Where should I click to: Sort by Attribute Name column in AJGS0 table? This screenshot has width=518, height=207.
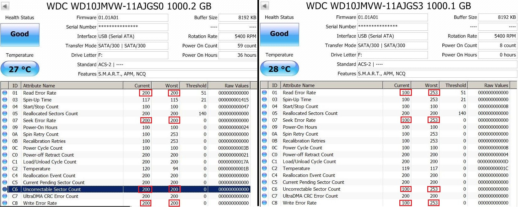pos(72,85)
